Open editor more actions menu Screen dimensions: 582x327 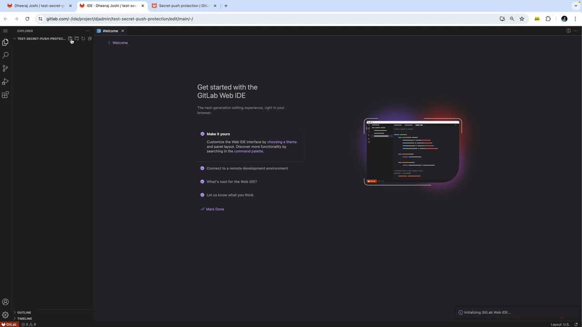pyautogui.click(x=575, y=31)
